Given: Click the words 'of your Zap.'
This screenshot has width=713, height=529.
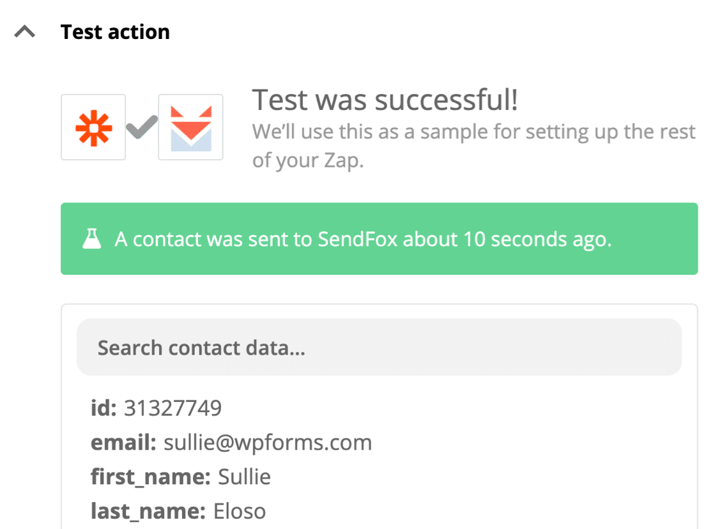Looking at the screenshot, I should [x=307, y=160].
